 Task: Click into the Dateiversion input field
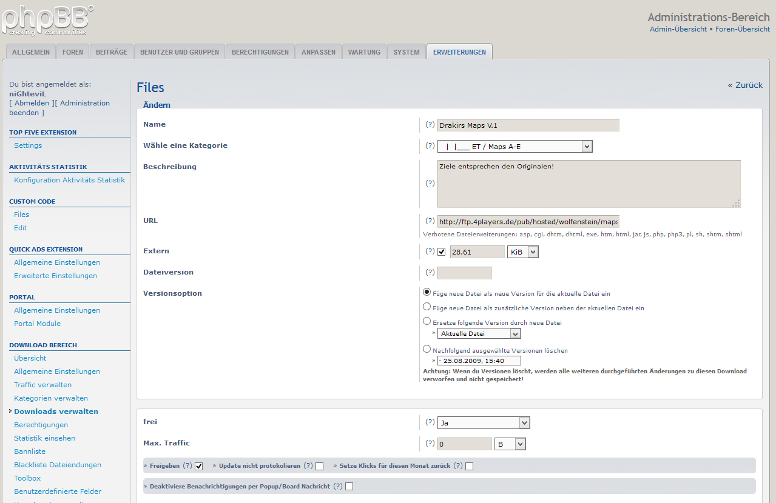click(464, 273)
